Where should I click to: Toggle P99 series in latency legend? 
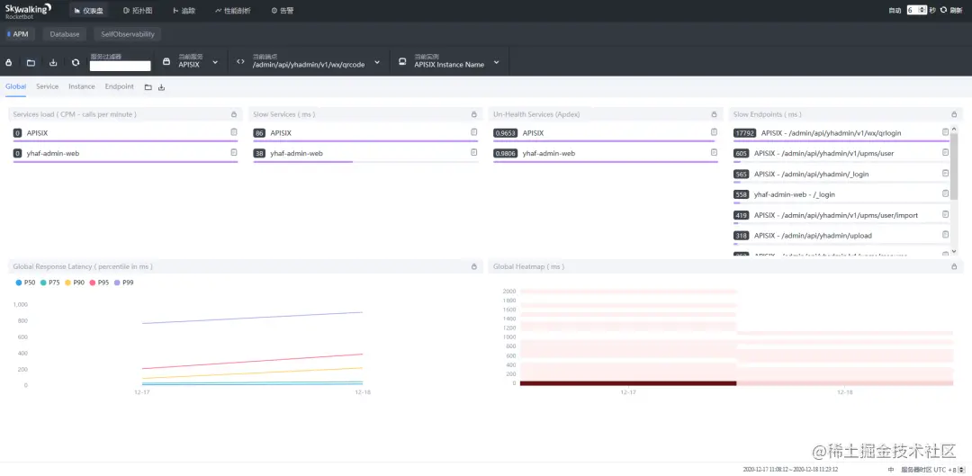[124, 283]
